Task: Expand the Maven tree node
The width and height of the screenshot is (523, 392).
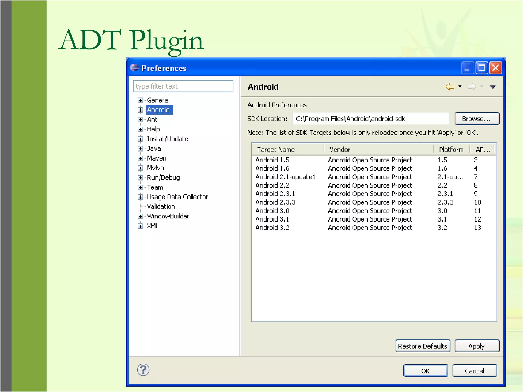Action: [140, 158]
